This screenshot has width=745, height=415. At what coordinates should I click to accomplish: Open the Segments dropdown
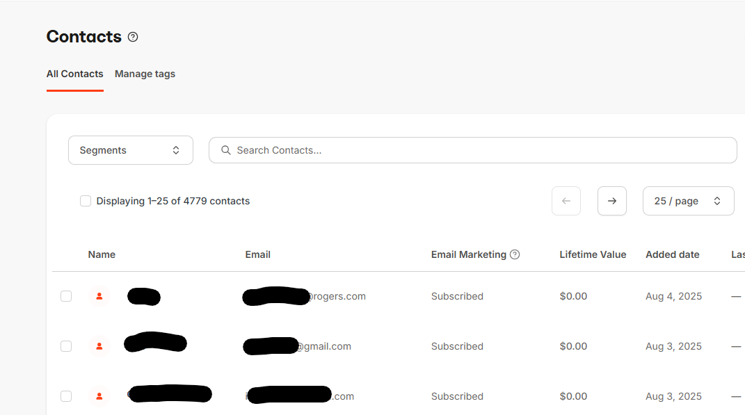[130, 150]
